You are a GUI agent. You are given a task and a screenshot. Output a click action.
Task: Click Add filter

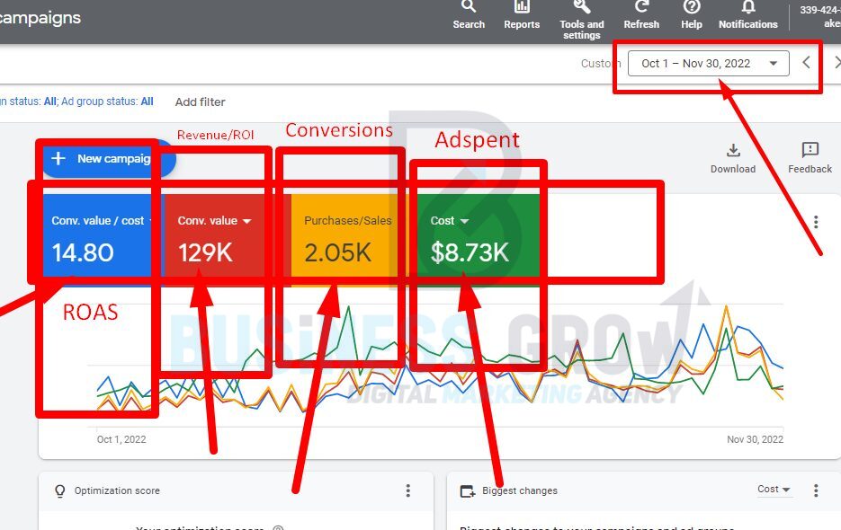pos(200,102)
